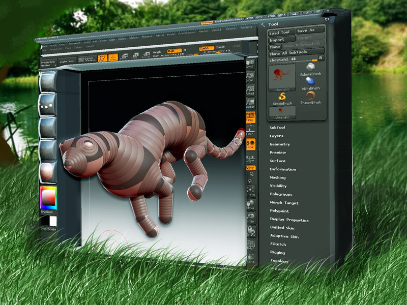Expand the Masking section
407x305 pixels.
click(x=278, y=177)
